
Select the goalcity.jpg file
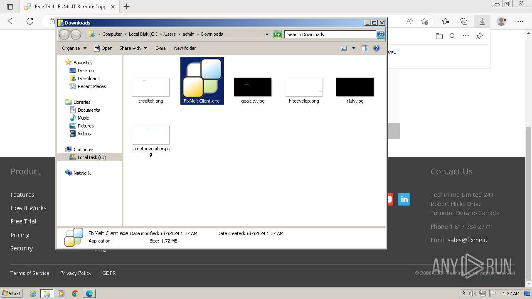(253, 90)
